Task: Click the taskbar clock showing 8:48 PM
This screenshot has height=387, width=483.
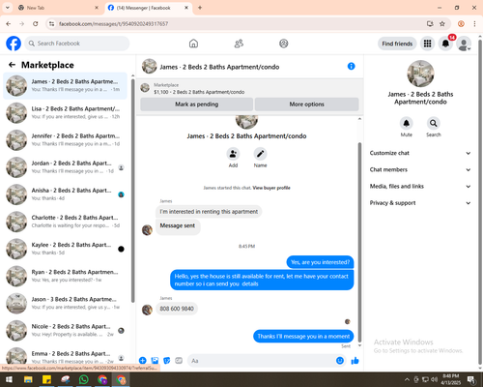Action: coord(451,379)
